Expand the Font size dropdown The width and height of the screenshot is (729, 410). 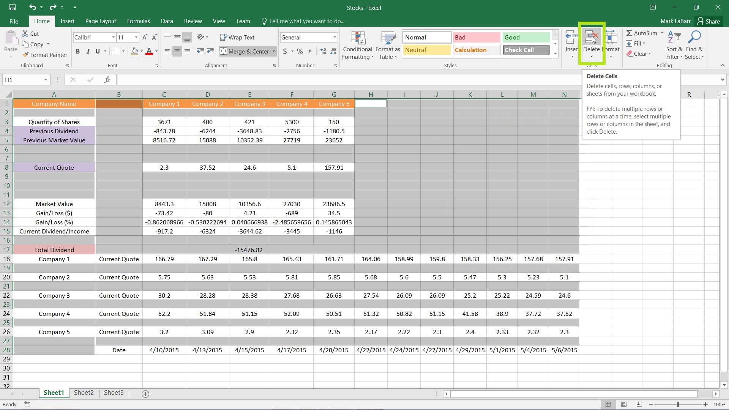coord(135,37)
